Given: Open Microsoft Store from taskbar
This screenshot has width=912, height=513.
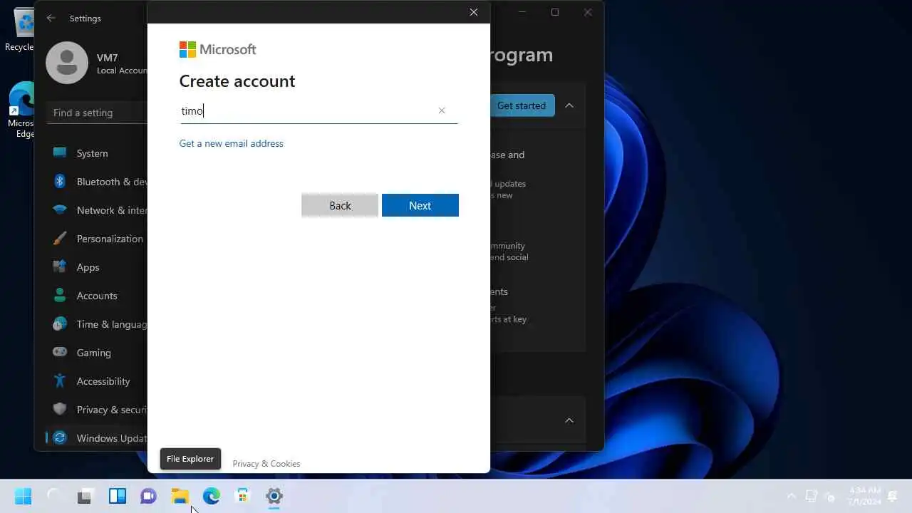Looking at the screenshot, I should pos(242,496).
